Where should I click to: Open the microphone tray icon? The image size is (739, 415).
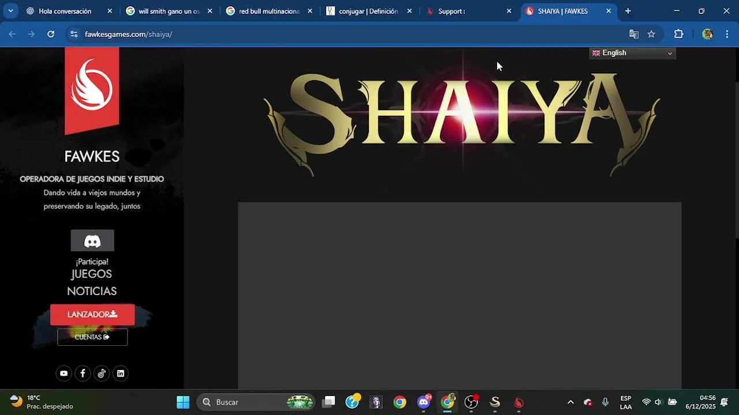(605, 402)
